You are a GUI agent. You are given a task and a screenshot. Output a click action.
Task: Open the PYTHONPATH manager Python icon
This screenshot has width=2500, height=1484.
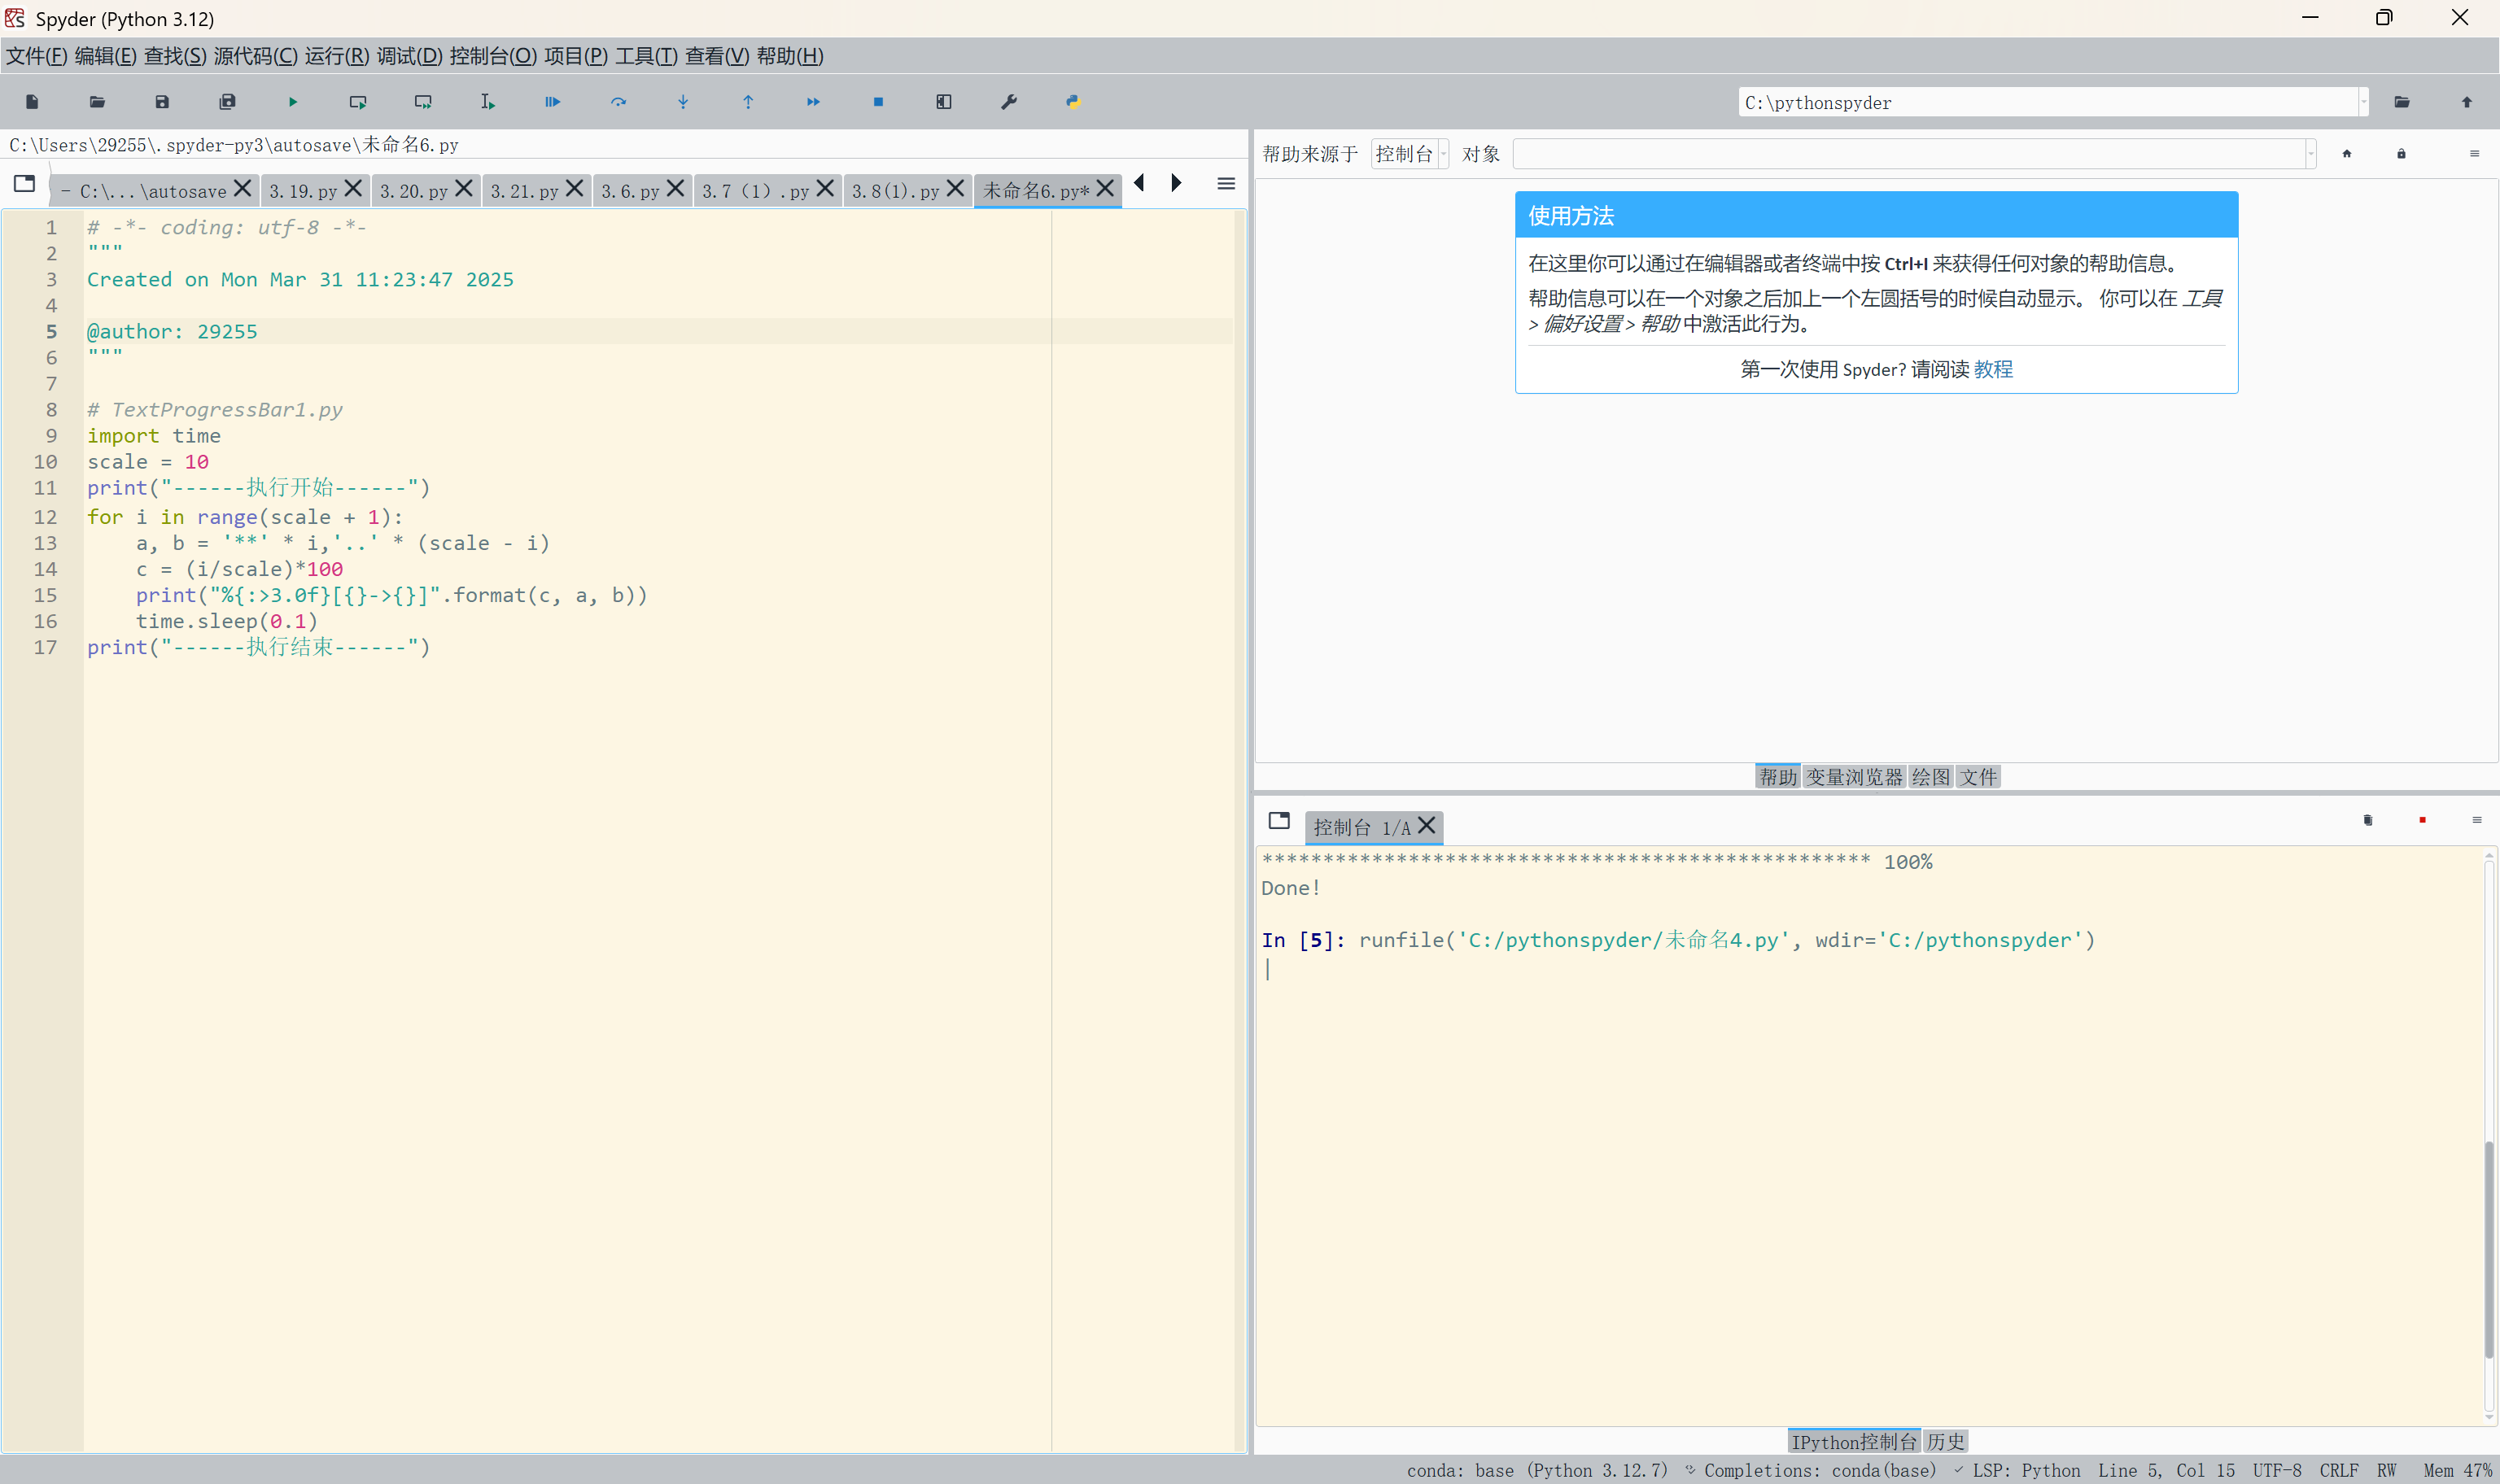tap(1073, 102)
